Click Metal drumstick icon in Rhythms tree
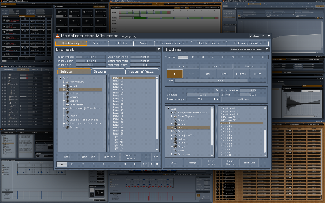Image resolution: width=325 pixels, height=203 pixels. pos(175,150)
